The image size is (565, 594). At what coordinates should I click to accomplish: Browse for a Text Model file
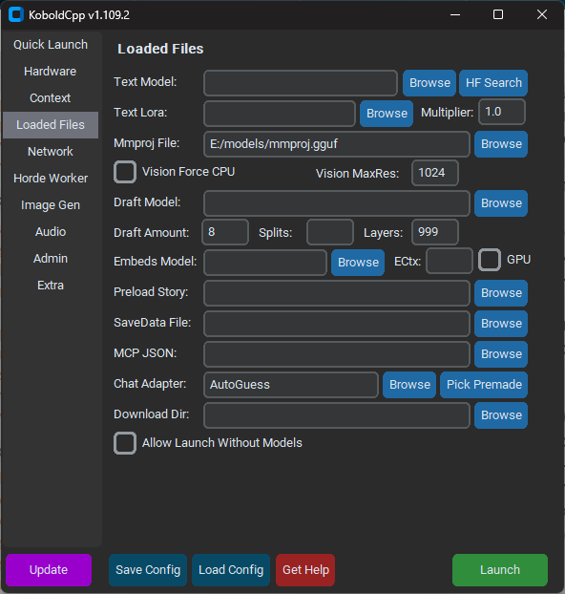coord(429,83)
